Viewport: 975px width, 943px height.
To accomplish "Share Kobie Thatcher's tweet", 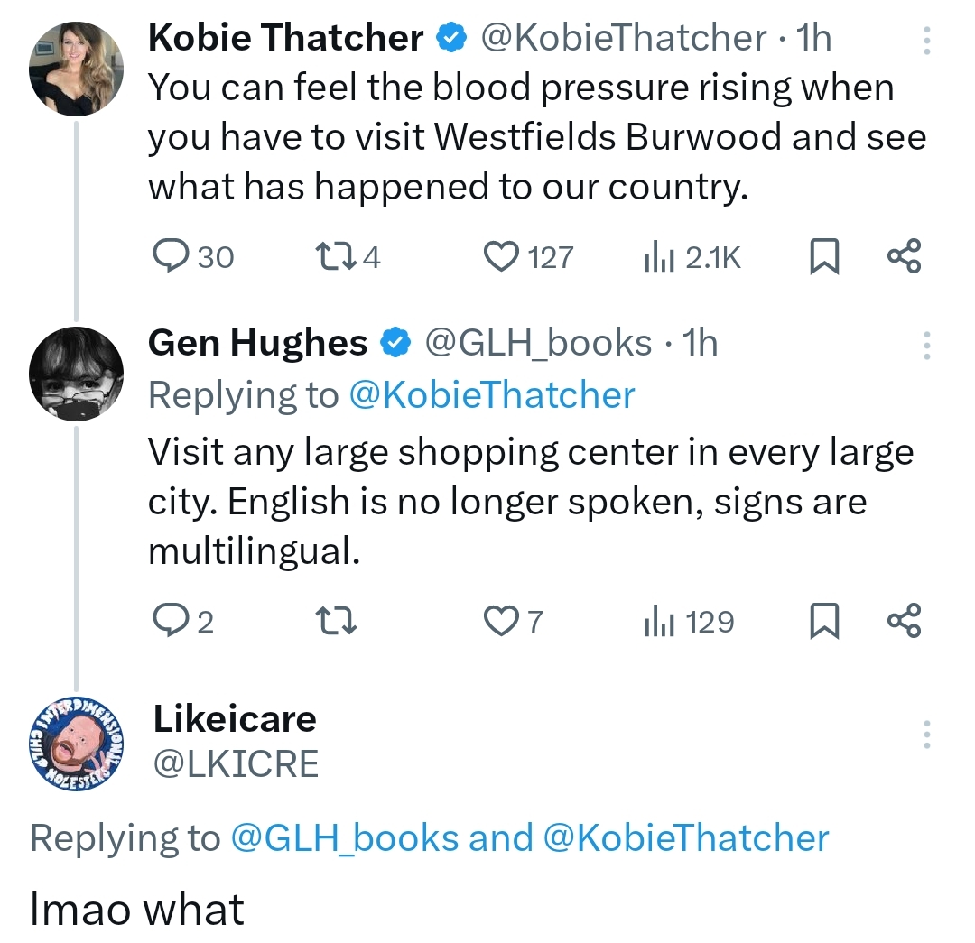I will tap(904, 257).
